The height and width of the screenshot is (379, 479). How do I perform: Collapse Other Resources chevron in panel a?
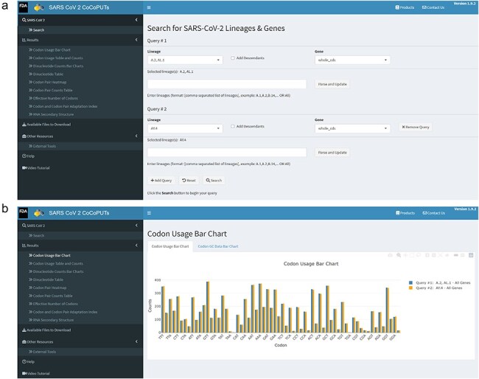pos(136,136)
